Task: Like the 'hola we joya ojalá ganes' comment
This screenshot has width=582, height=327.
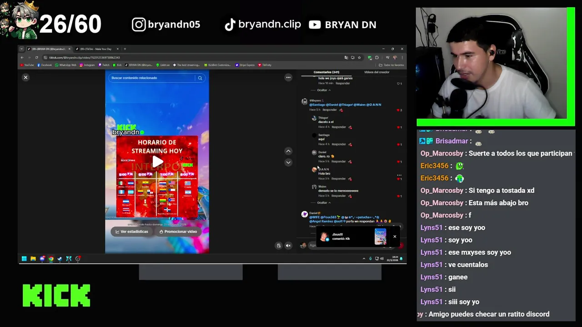Action: pos(399,84)
